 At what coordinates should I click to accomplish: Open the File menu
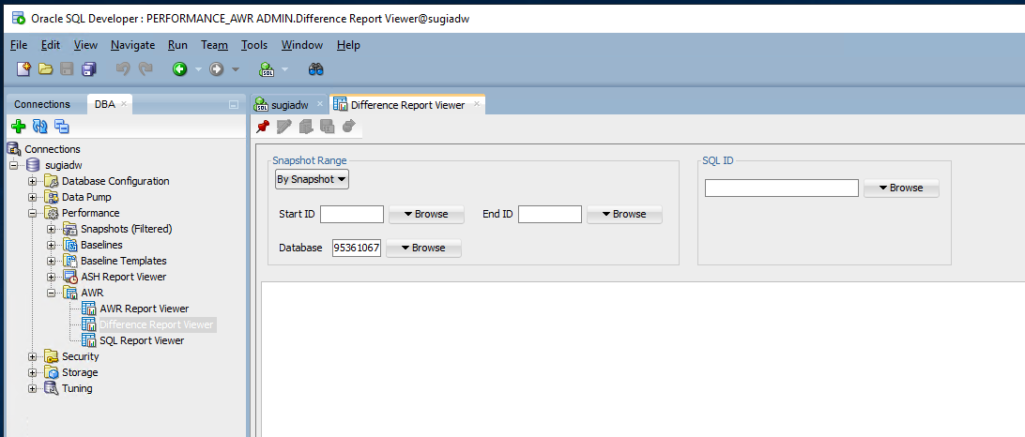point(19,45)
